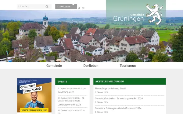
Task: Open the Gemeinde menu
Action: [x=54, y=66]
